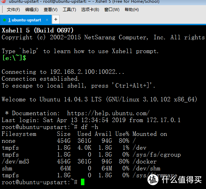Open the 工具(T) menu
This screenshot has height=189, width=206.
(69, 10)
